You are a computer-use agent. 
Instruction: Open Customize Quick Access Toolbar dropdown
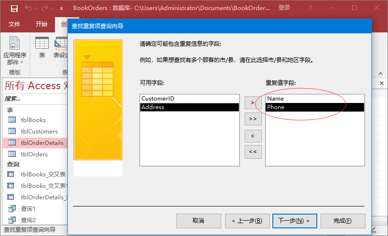pyautogui.click(x=61, y=9)
